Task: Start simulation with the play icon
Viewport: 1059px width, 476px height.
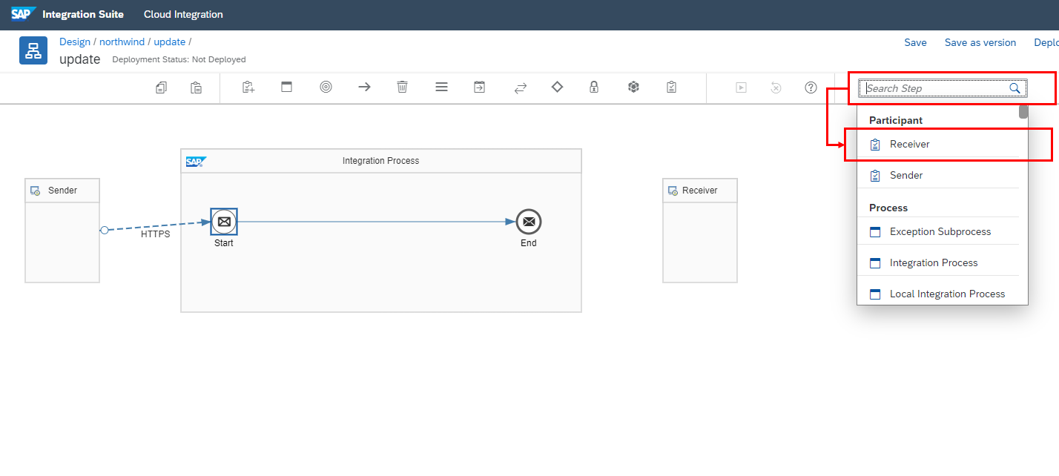Action: click(x=741, y=87)
